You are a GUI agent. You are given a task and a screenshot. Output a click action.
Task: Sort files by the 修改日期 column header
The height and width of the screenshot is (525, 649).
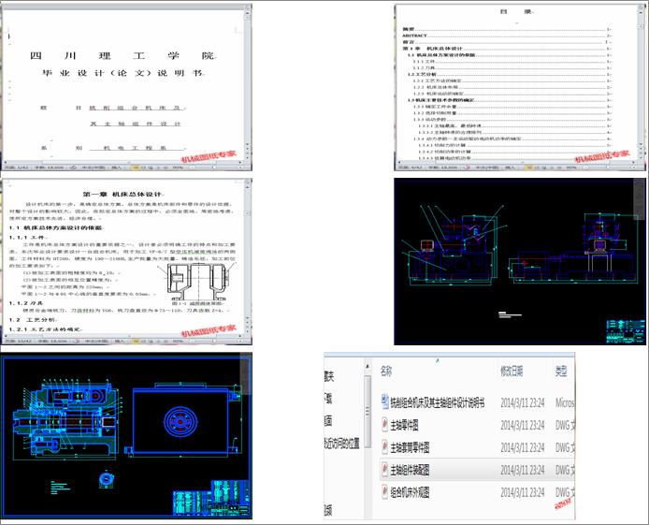(x=512, y=371)
